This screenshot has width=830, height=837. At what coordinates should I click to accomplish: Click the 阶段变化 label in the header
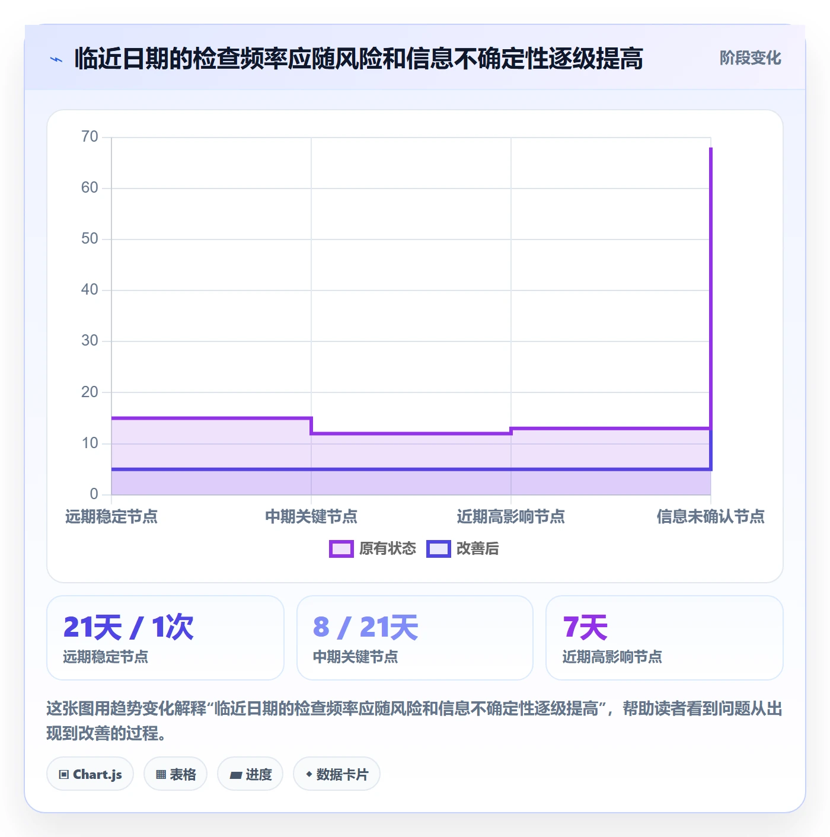point(750,58)
